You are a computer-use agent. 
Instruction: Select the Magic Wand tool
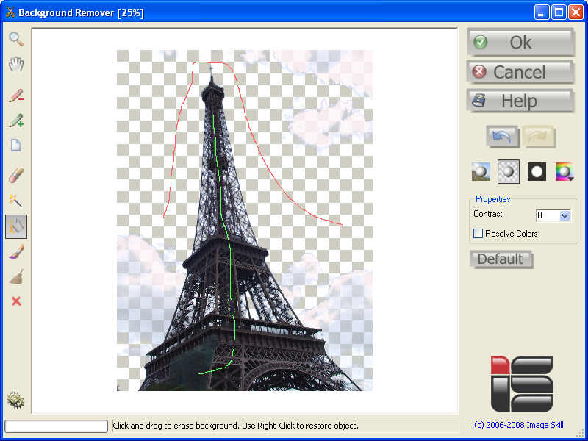pyautogui.click(x=16, y=200)
